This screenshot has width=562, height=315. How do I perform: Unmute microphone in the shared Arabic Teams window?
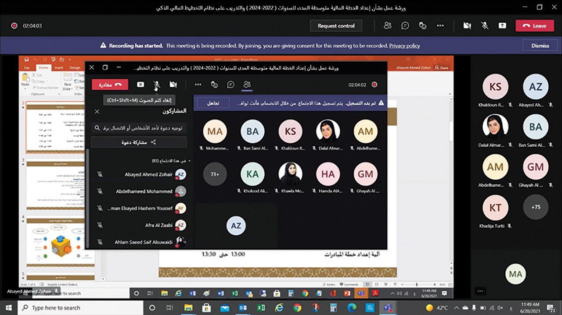pos(156,85)
